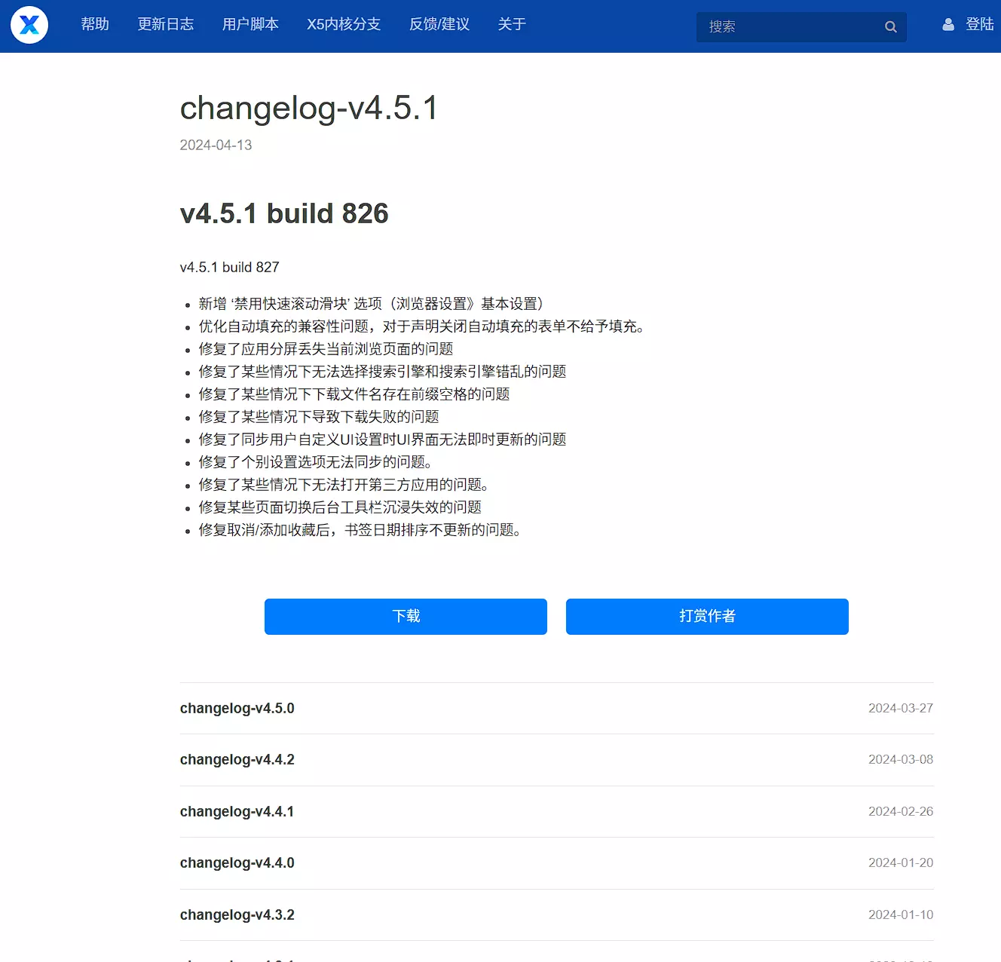Open changelog-v4.4.2 entry

tap(237, 760)
